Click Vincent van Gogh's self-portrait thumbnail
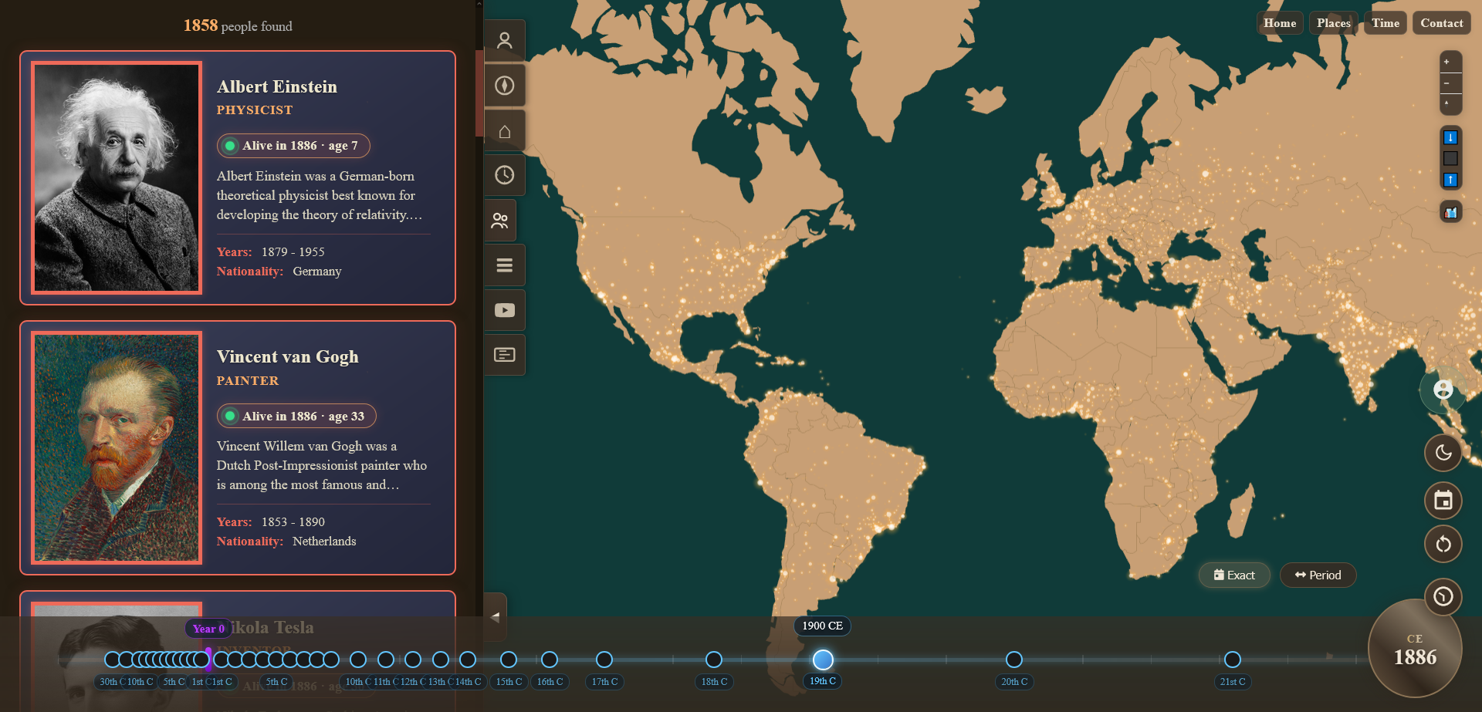Image resolution: width=1482 pixels, height=712 pixels. point(117,448)
